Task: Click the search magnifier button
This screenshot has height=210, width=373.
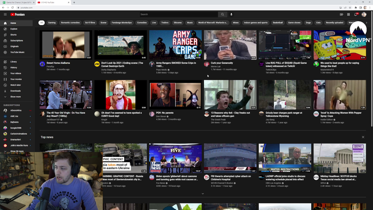Action: 223,15
